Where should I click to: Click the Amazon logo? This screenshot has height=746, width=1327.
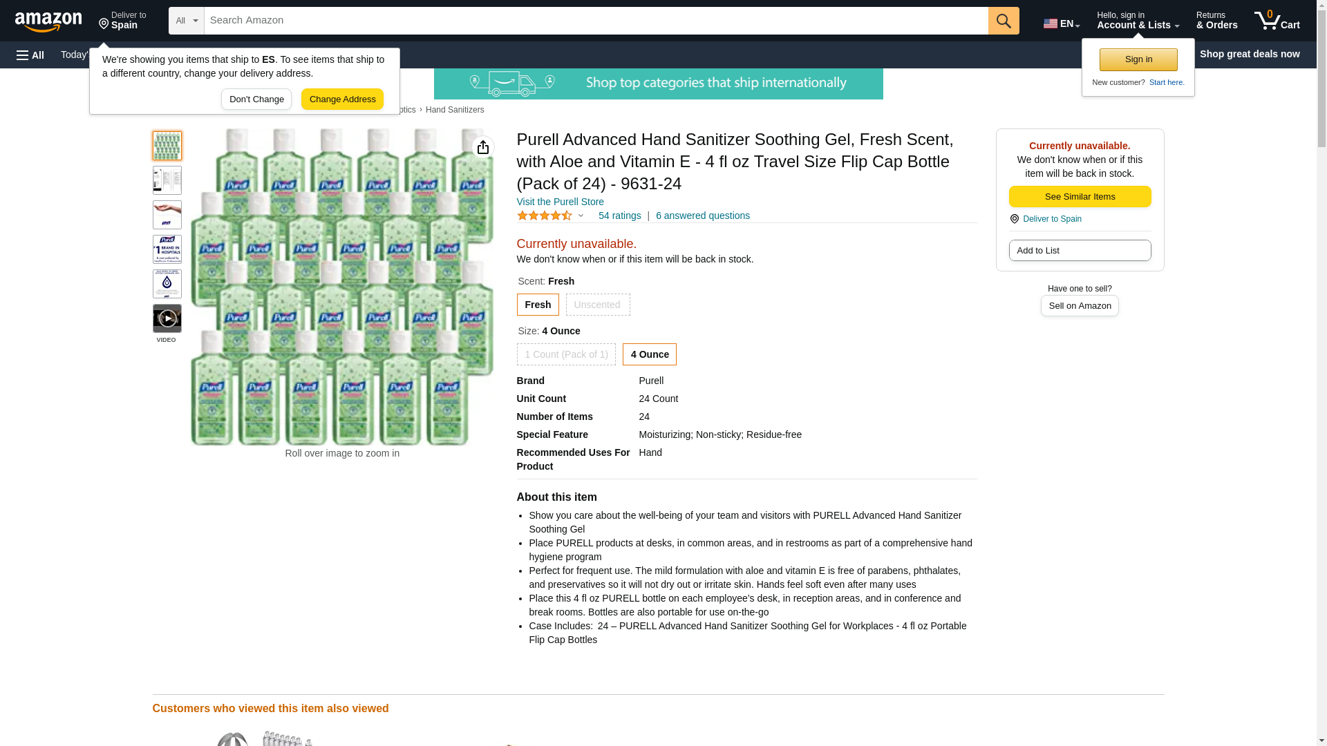(48, 21)
